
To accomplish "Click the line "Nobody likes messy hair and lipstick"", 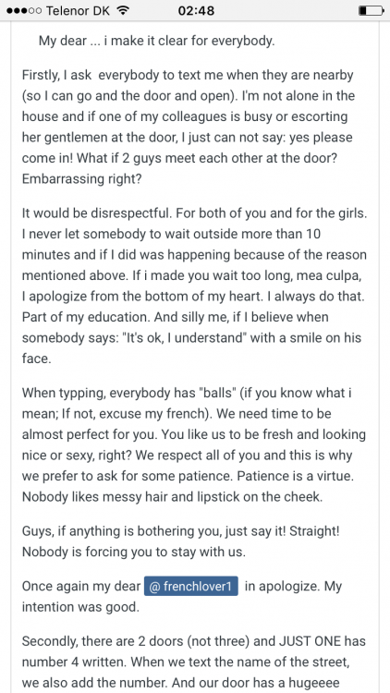I will (173, 496).
